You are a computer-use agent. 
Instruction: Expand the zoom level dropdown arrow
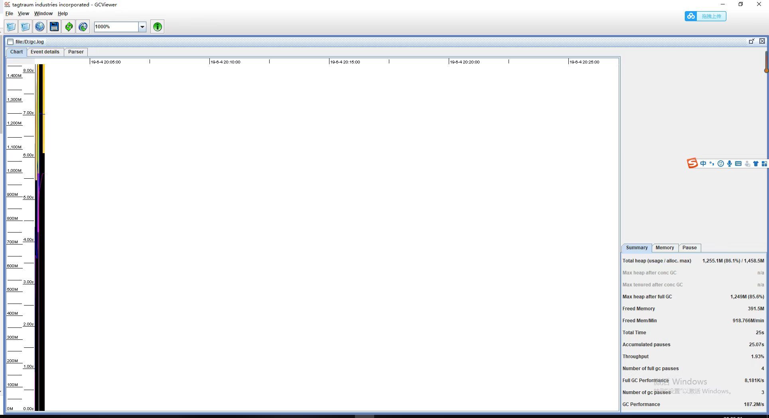pos(142,27)
